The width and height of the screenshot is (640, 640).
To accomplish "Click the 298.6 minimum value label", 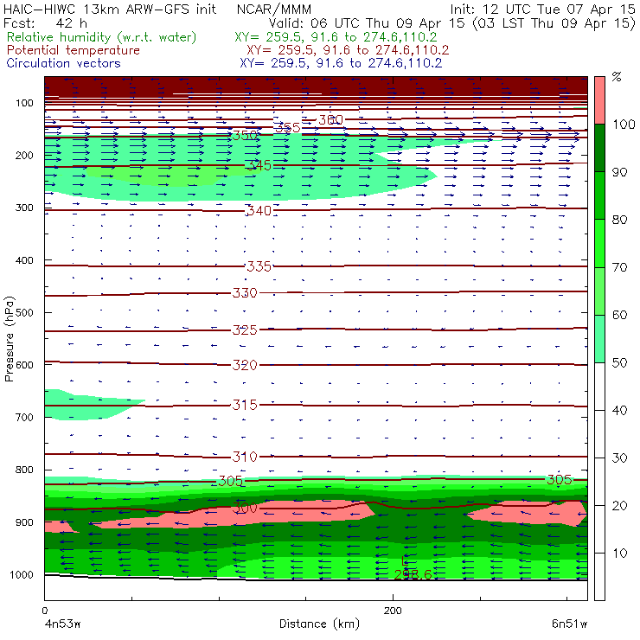I will tap(413, 574).
